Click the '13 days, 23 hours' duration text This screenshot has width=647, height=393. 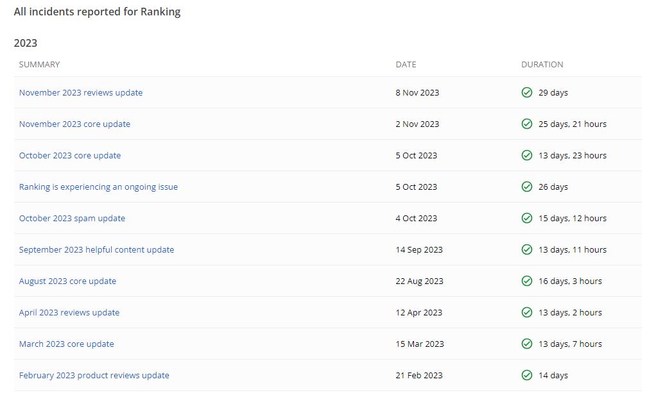coord(573,155)
